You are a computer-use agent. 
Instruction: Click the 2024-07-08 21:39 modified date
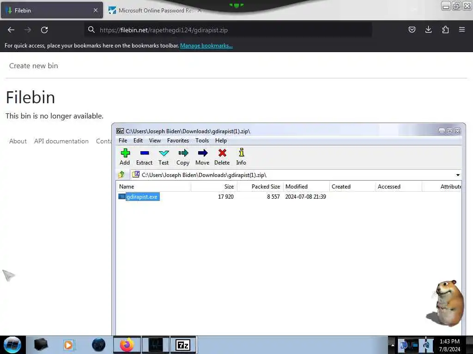(x=306, y=197)
